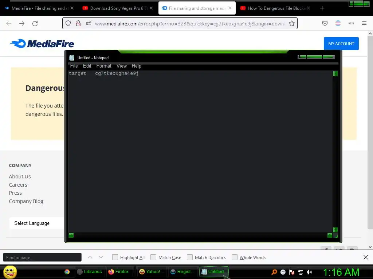Open the Select Language dropdown
Image resolution: width=373 pixels, height=279 pixels.
pos(36,223)
